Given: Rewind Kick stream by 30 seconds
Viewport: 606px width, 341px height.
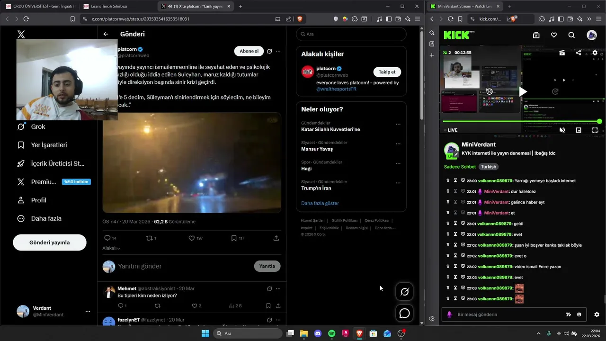Looking at the screenshot, I should tap(490, 91).
